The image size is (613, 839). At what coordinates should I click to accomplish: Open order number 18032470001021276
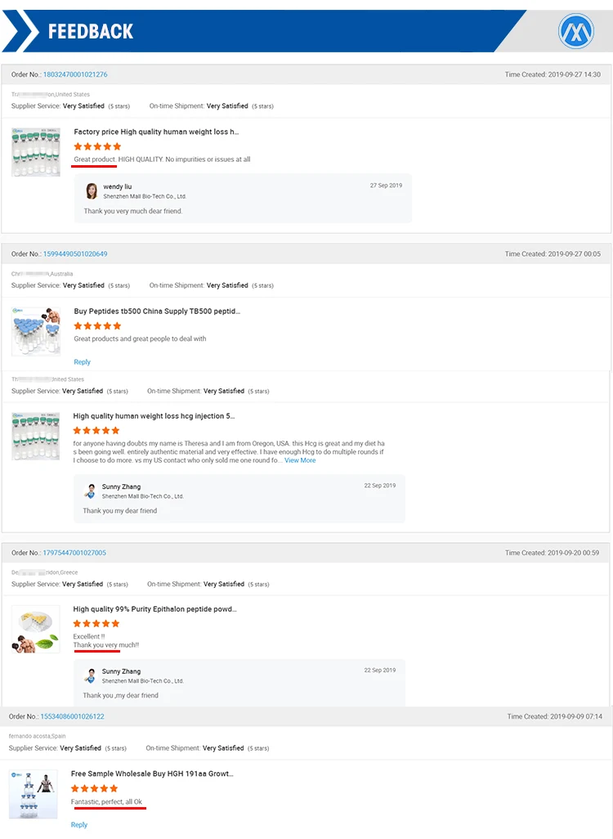[75, 74]
